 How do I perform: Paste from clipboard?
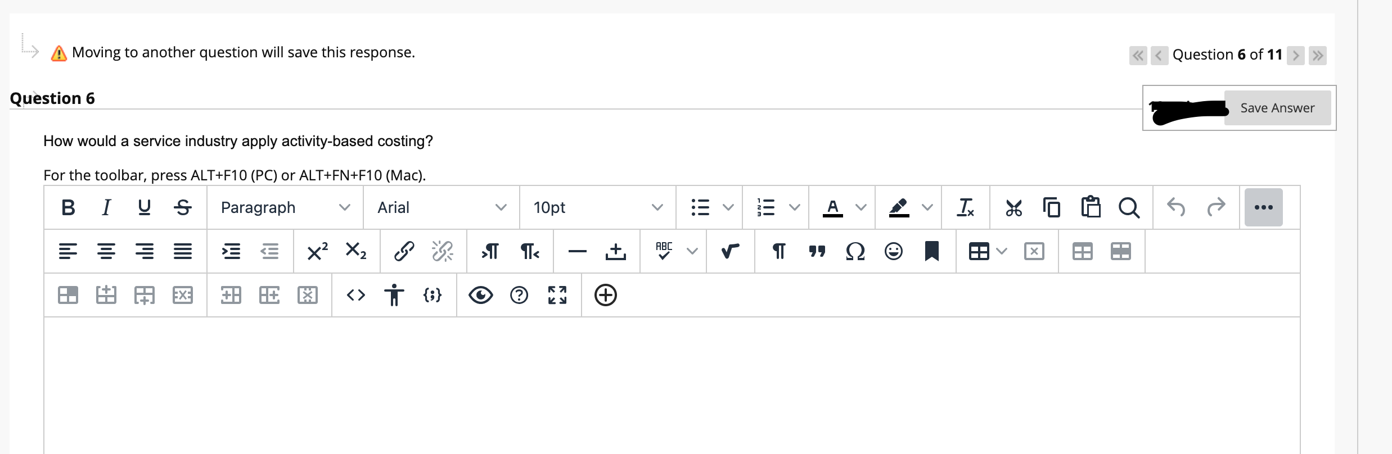coord(1091,207)
